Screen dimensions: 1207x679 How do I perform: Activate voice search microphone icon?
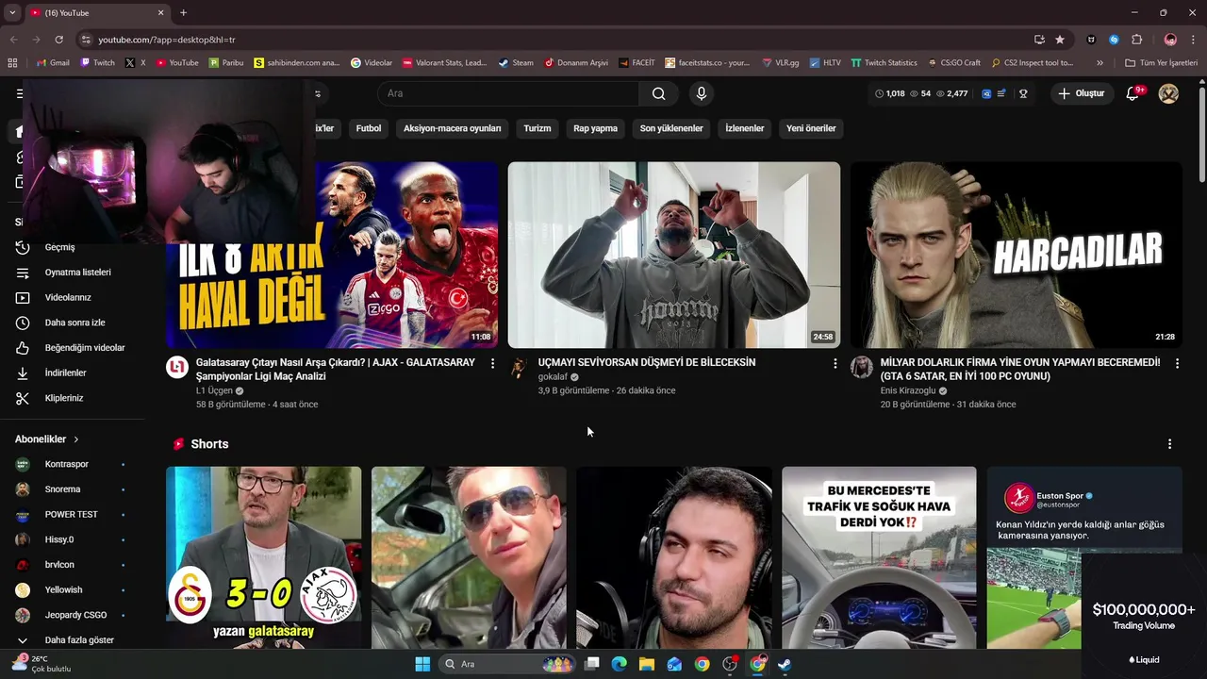pyautogui.click(x=701, y=93)
